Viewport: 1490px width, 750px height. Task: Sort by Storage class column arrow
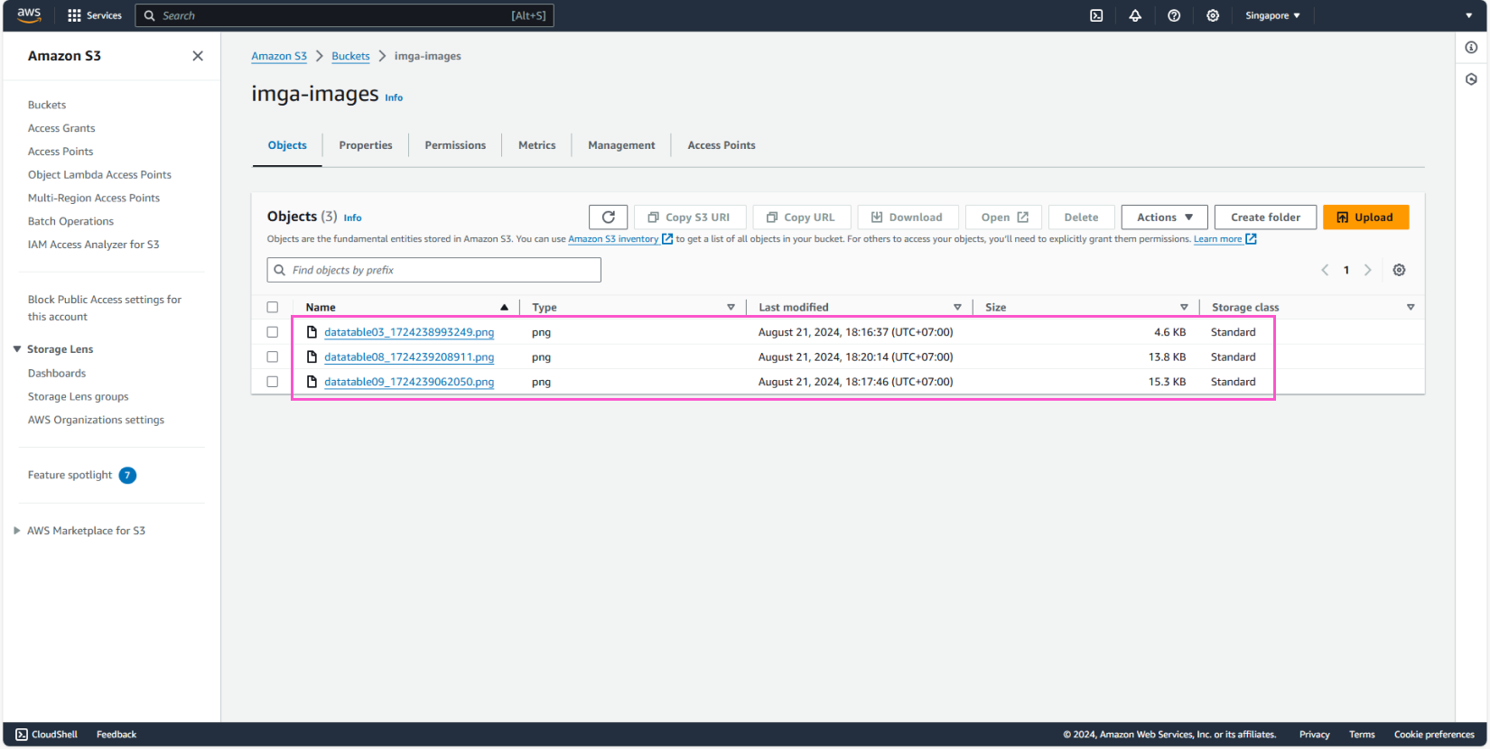(1411, 308)
